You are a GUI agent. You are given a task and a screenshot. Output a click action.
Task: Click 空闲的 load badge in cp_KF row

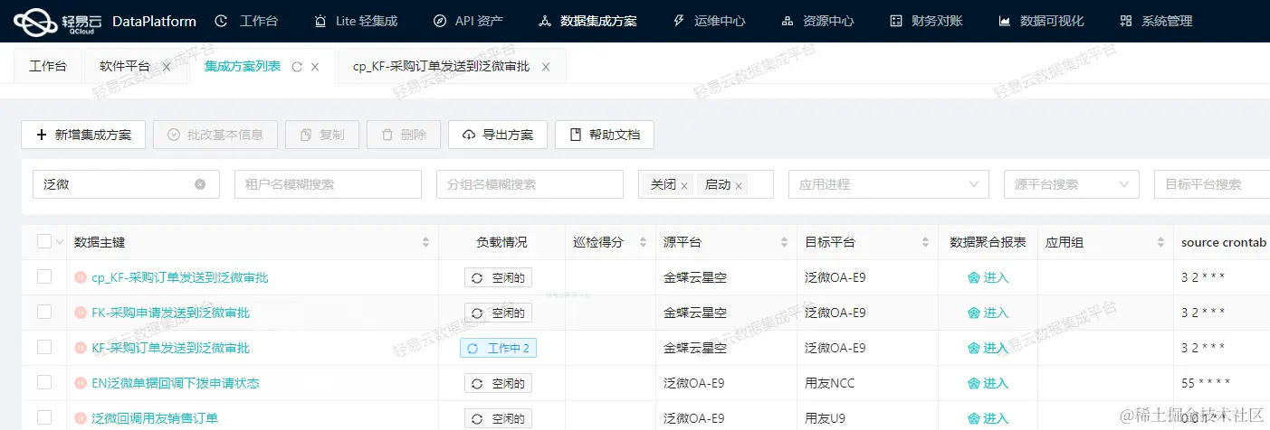pyautogui.click(x=498, y=277)
